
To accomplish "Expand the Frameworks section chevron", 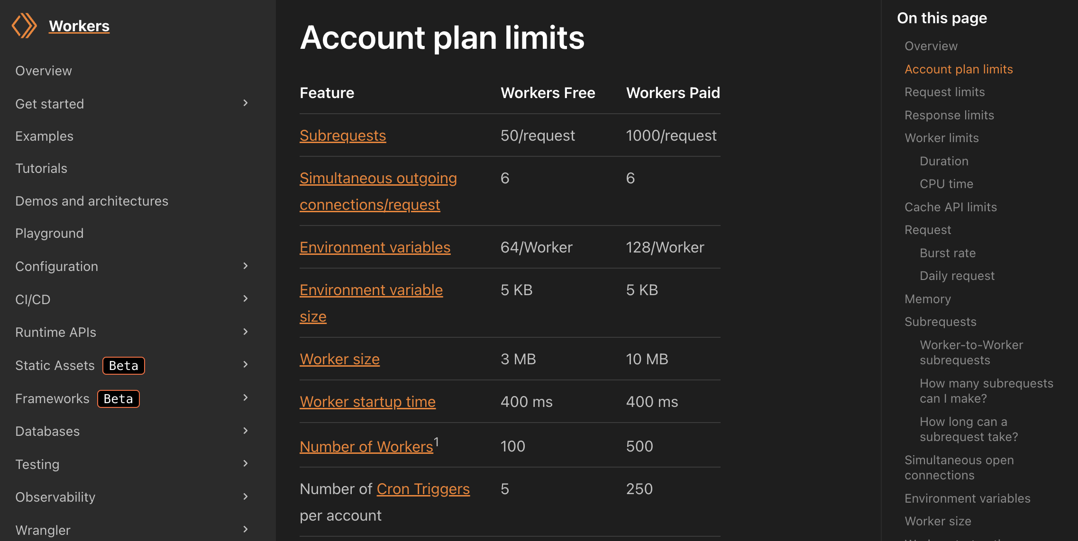I will [x=245, y=398].
